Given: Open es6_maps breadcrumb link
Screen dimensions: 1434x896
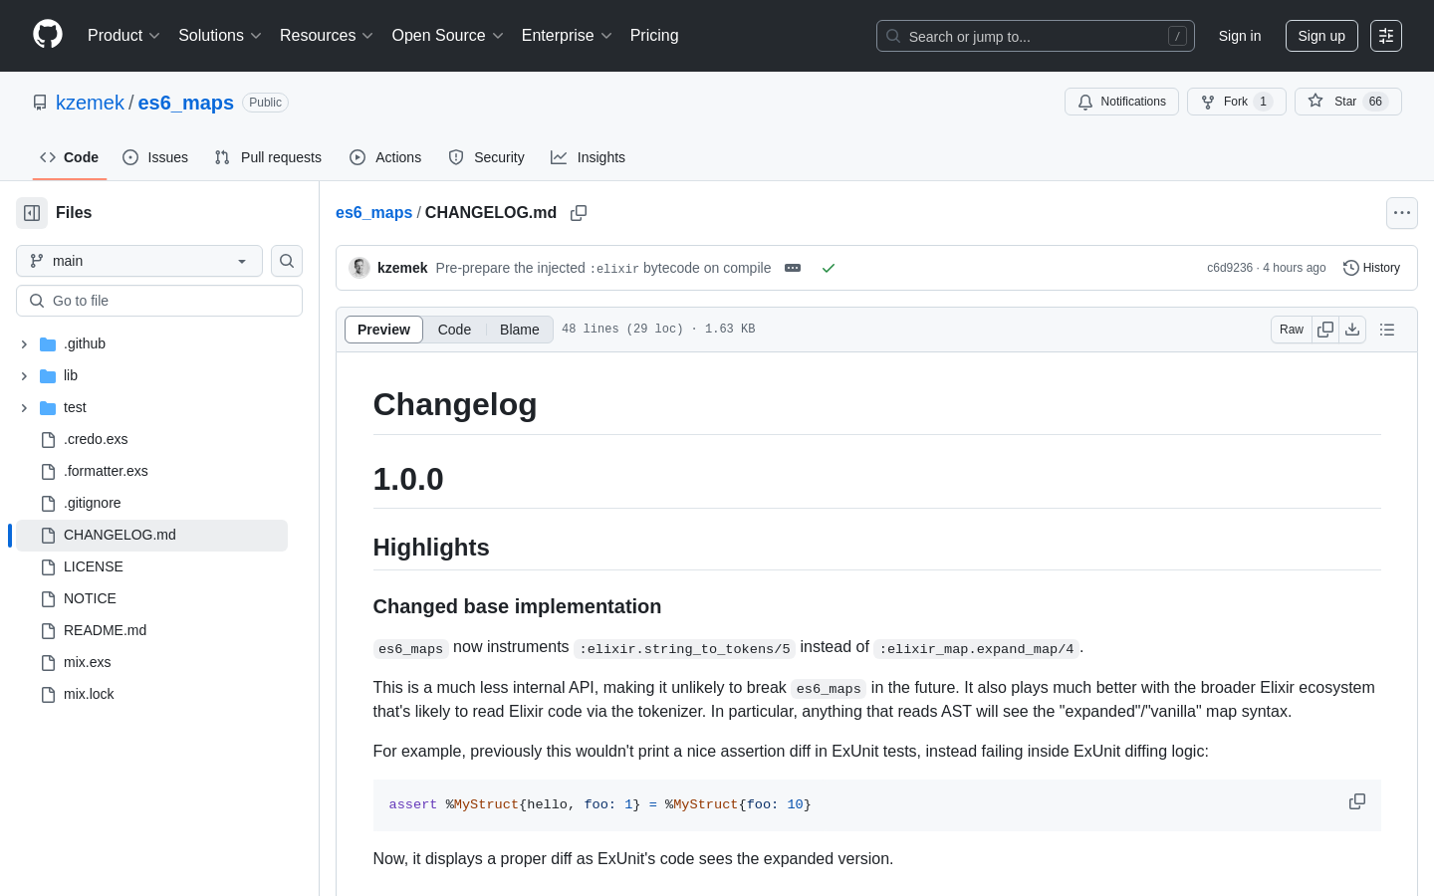Looking at the screenshot, I should 373,213.
